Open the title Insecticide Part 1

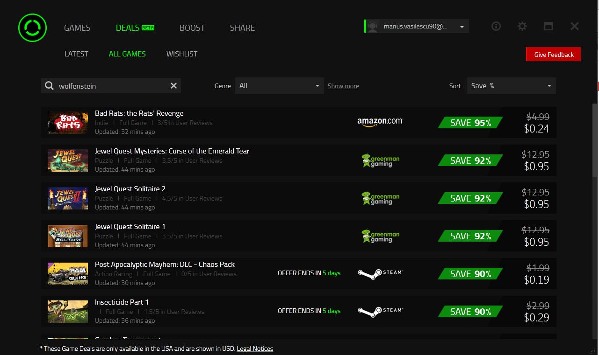point(122,302)
